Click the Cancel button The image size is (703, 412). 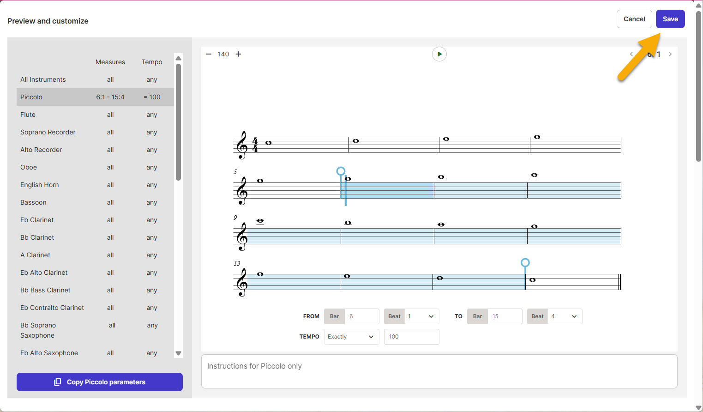634,19
